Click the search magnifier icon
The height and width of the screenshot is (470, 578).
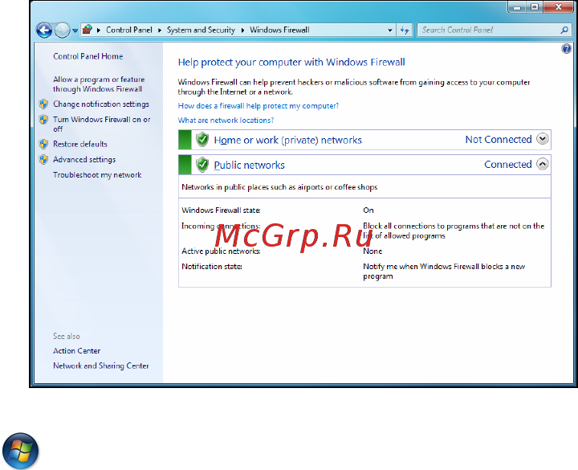click(x=564, y=30)
